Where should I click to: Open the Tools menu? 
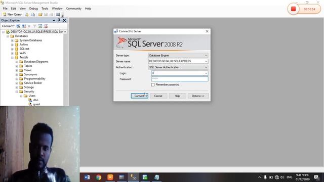[x=45, y=9]
